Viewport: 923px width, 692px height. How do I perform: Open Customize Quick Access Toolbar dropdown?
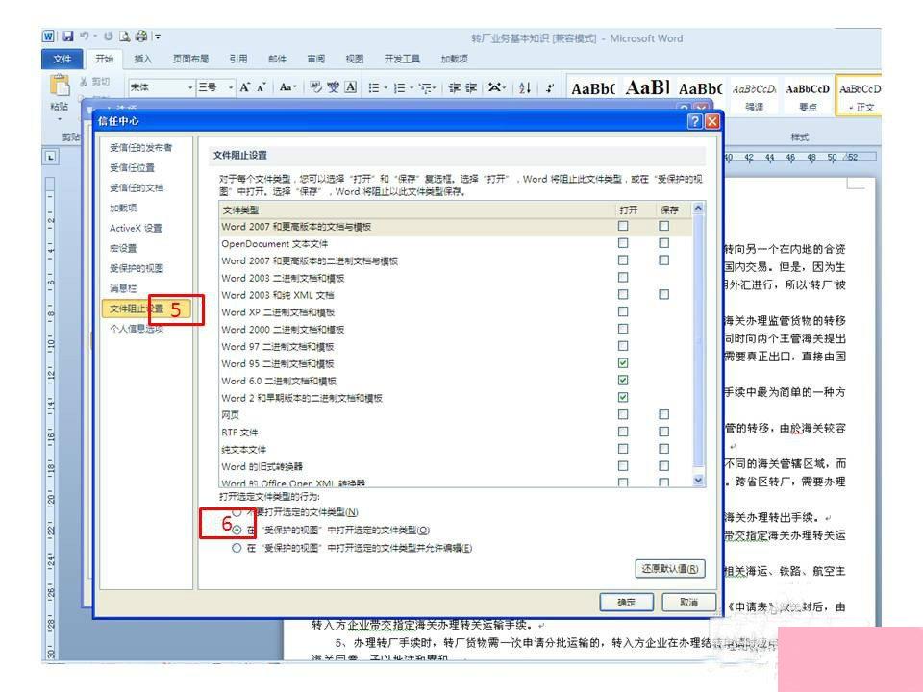pyautogui.click(x=157, y=37)
